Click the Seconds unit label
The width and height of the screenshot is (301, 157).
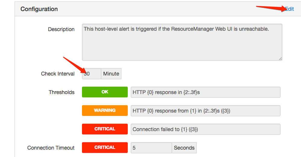(184, 148)
